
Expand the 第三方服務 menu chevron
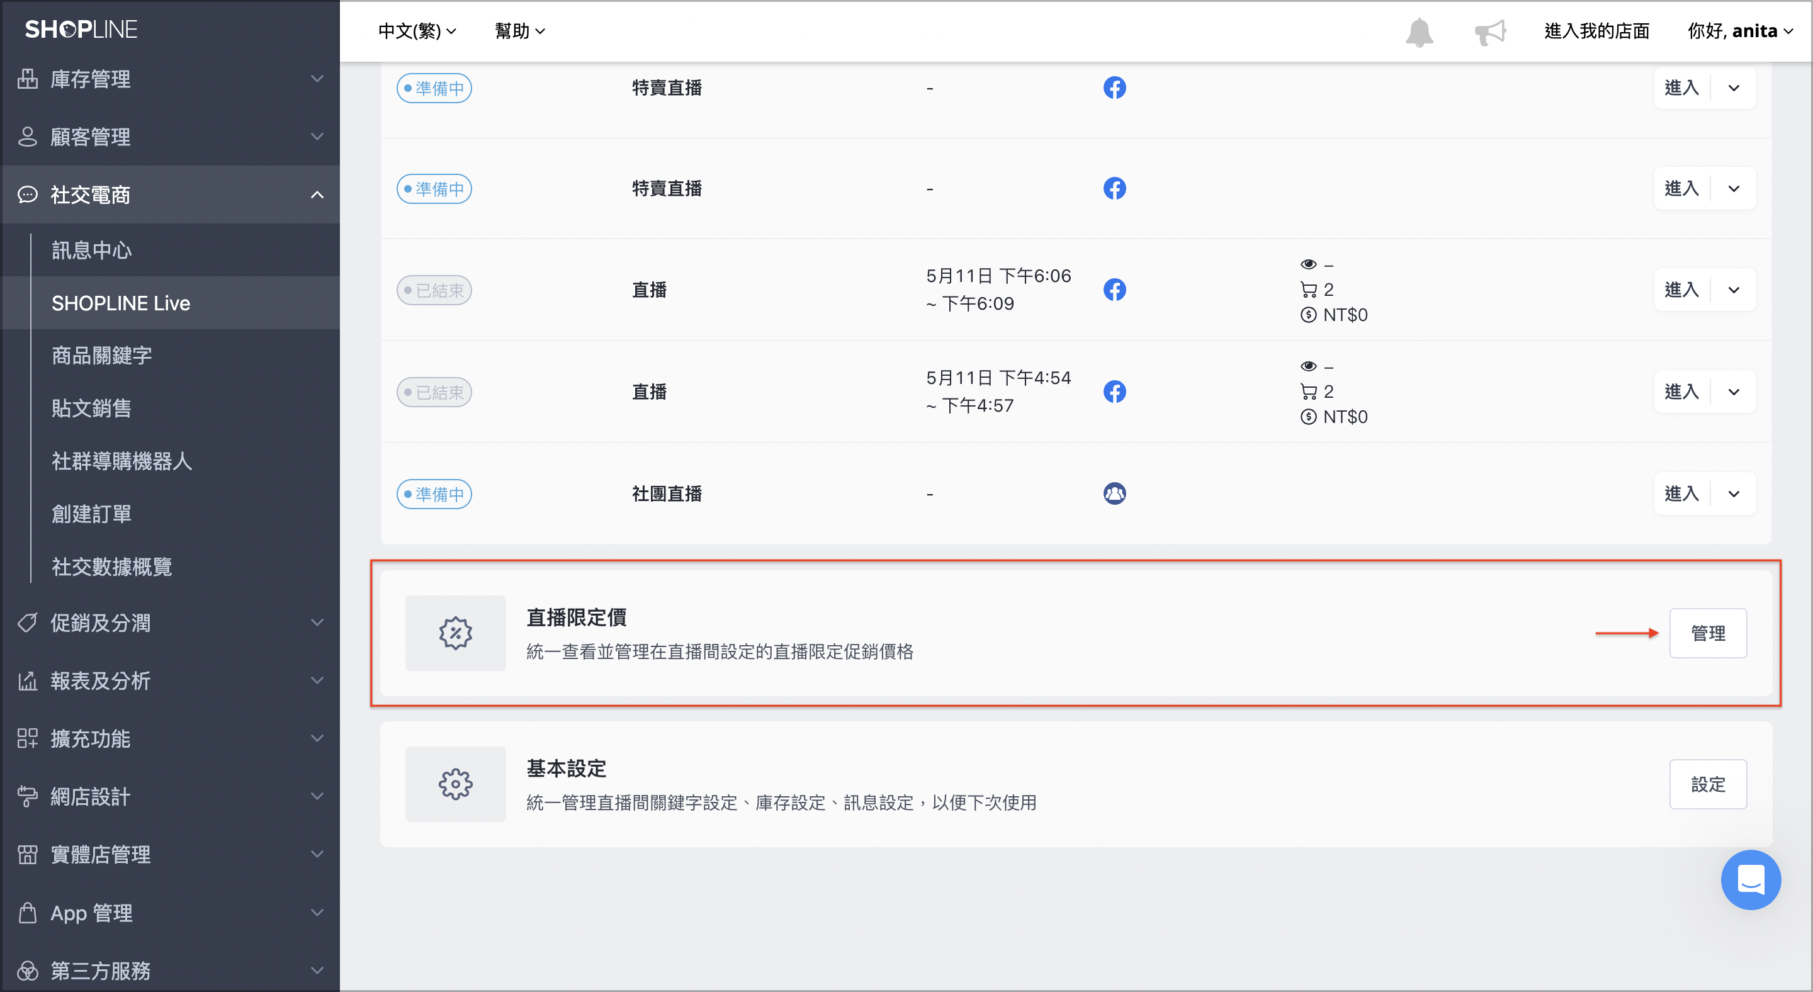click(317, 971)
